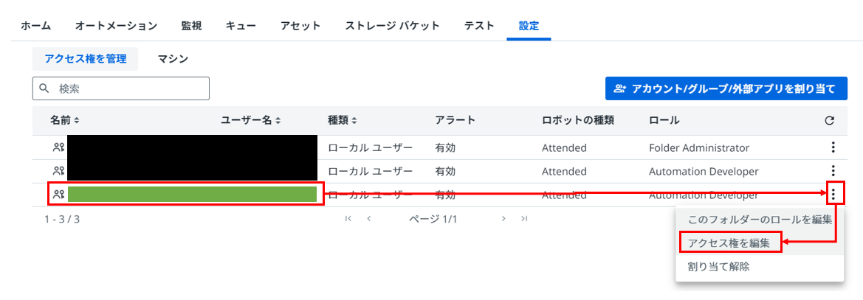Click the three-dot menu on third row
The width and height of the screenshot is (863, 300).
coord(833,195)
